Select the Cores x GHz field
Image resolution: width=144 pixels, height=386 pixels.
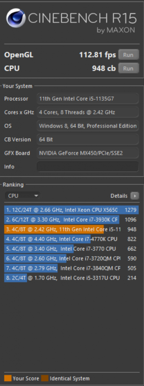point(87,112)
